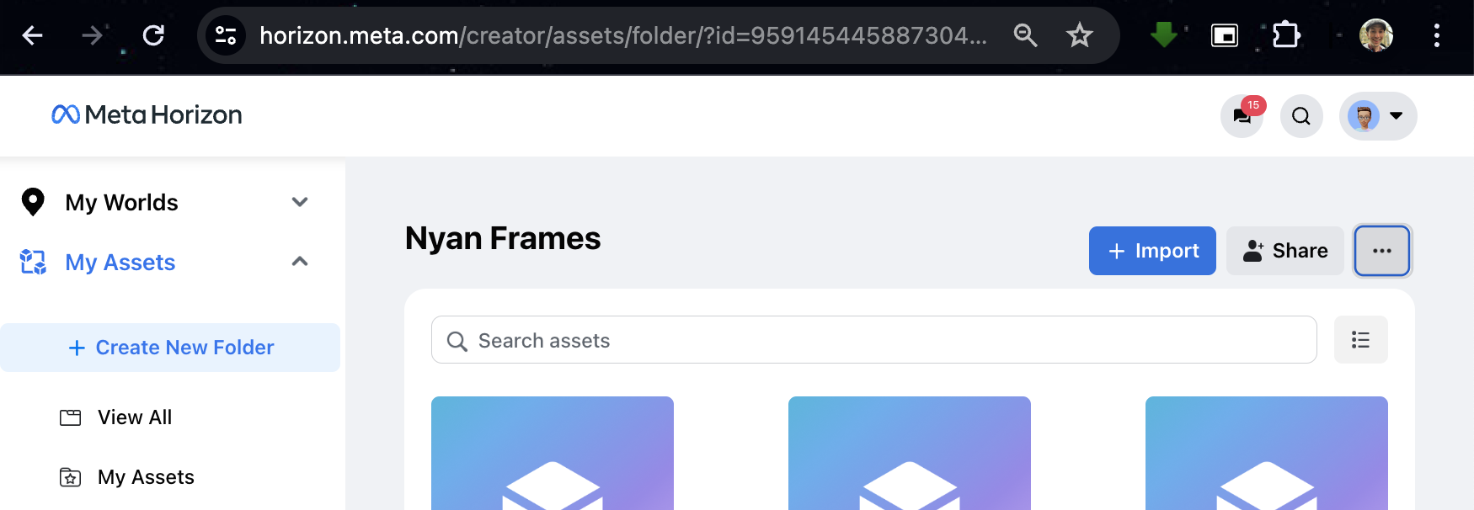Focus the Search assets field

point(874,340)
